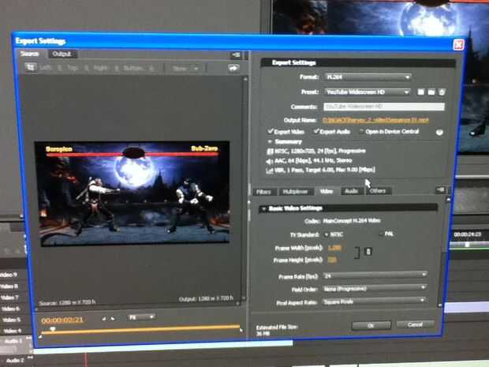489x367 pixels.
Task: Open the Pixel Aspect Ratio dropdown
Action: (374, 301)
